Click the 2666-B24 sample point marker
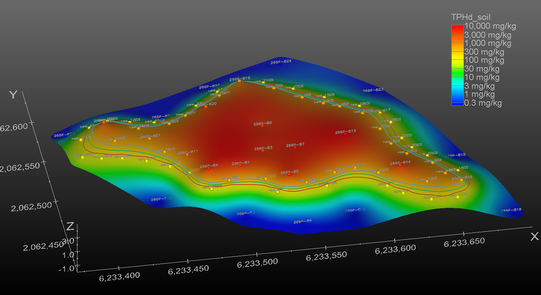The width and height of the screenshot is (541, 295). pos(281,64)
